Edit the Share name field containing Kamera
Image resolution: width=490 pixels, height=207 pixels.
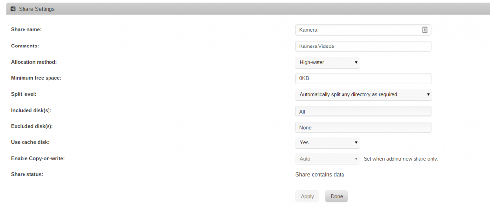pos(363,30)
